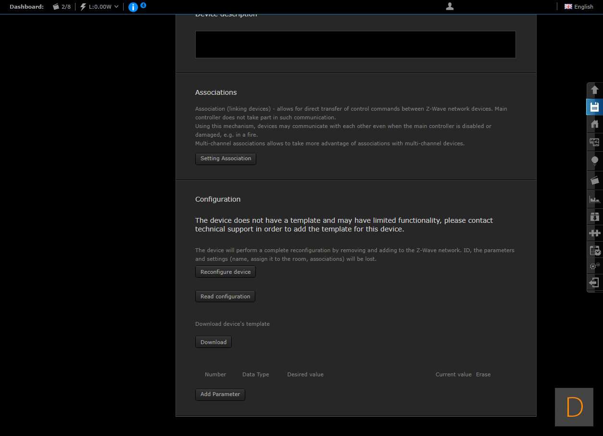Open the light bulb devices icon
The image size is (603, 436).
click(594, 161)
